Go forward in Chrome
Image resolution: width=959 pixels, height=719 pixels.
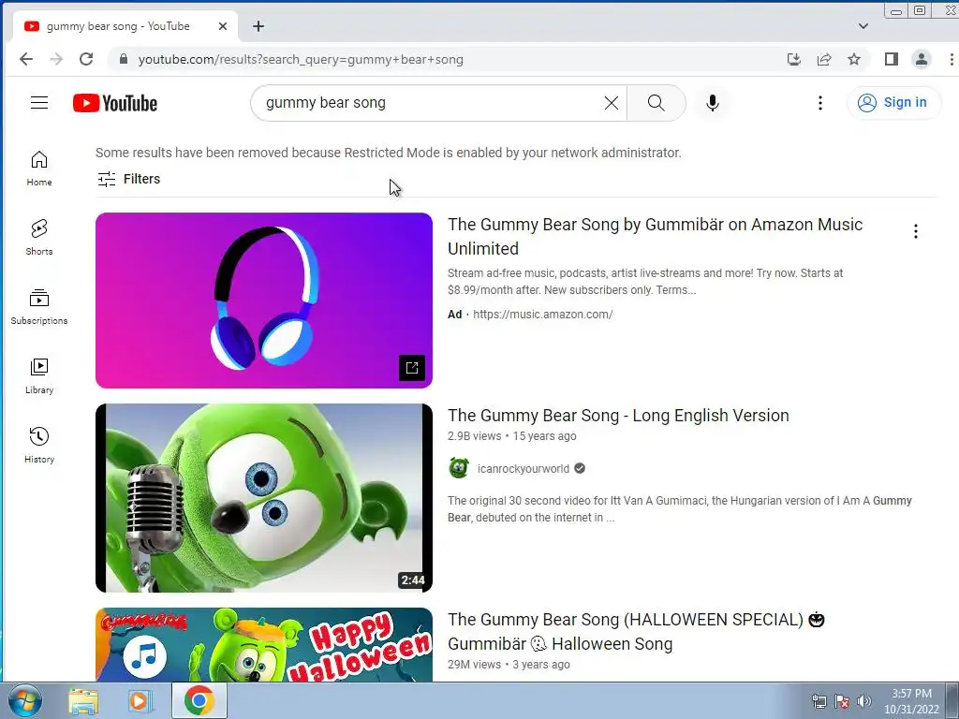coord(56,59)
